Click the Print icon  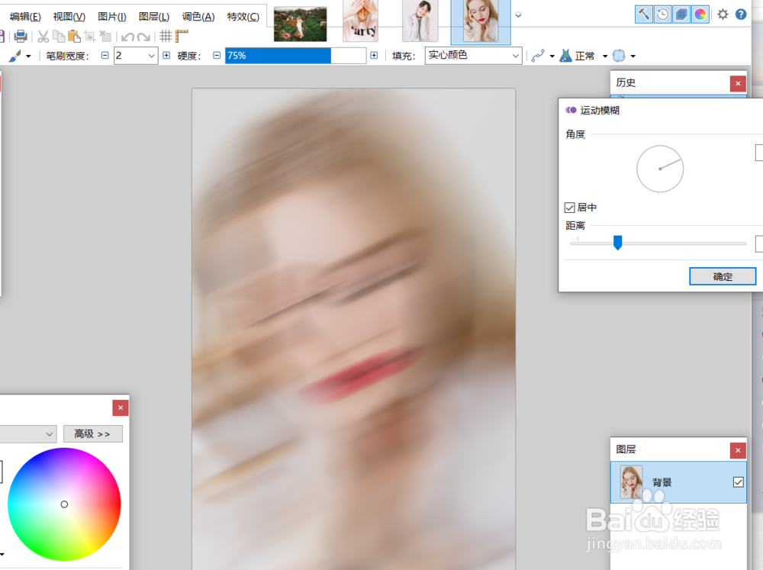[x=21, y=34]
